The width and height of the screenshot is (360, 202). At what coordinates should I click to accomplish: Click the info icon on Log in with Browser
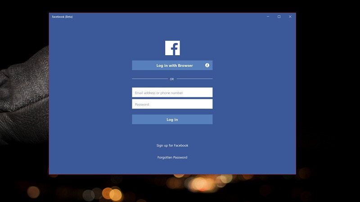(207, 65)
